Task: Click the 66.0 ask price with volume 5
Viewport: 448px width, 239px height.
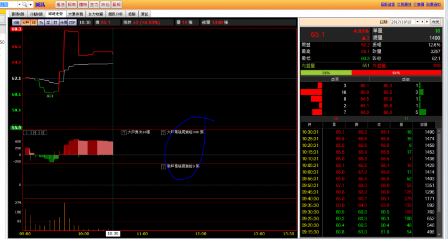Action: (x=388, y=113)
